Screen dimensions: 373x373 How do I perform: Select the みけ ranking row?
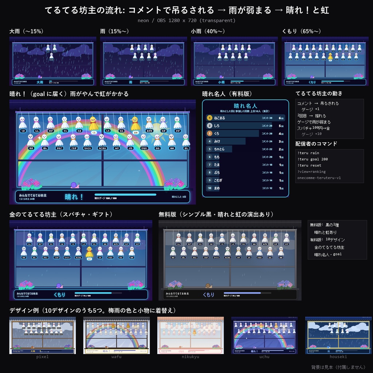(245, 141)
